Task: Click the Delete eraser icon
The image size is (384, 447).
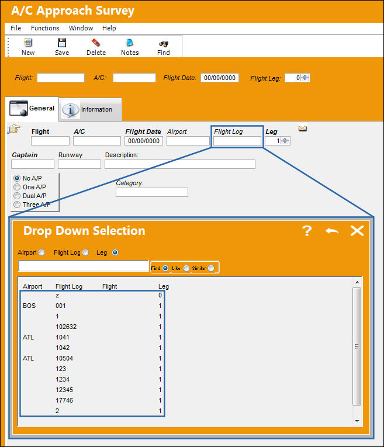Action: pyautogui.click(x=96, y=43)
